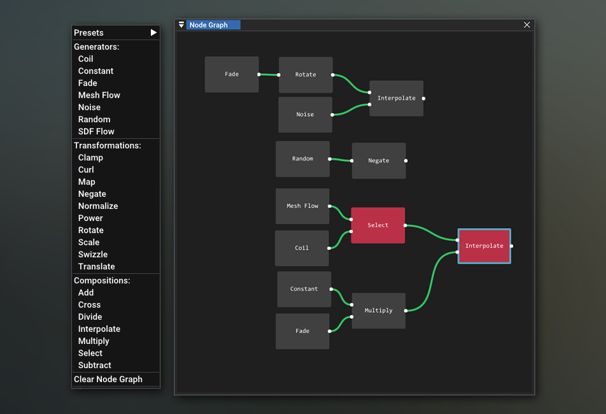Add a Cross composition node

point(89,304)
